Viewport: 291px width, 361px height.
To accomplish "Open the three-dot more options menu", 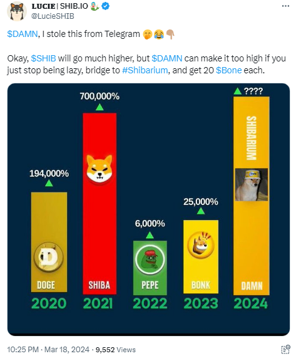I will pos(285,6).
